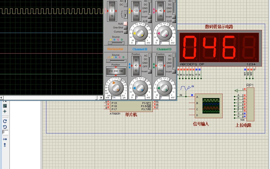Click the yellow channel Position thumbwheel

coord(136,11)
